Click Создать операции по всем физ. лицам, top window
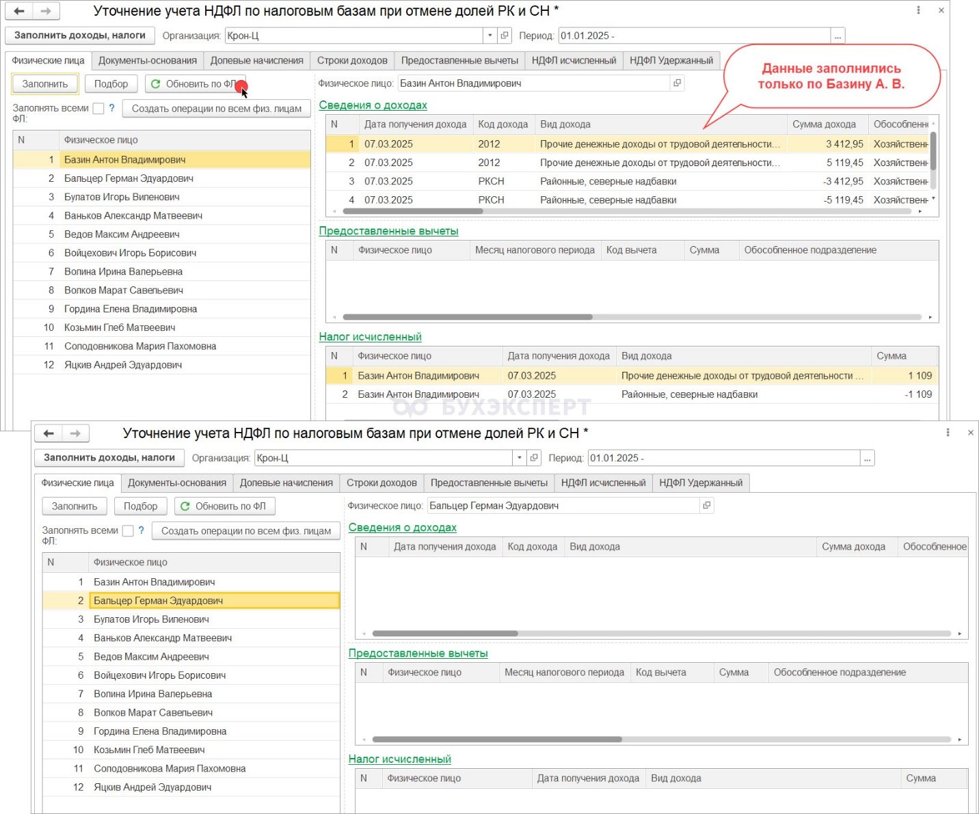Screen dimensions: 979x814 (216, 108)
